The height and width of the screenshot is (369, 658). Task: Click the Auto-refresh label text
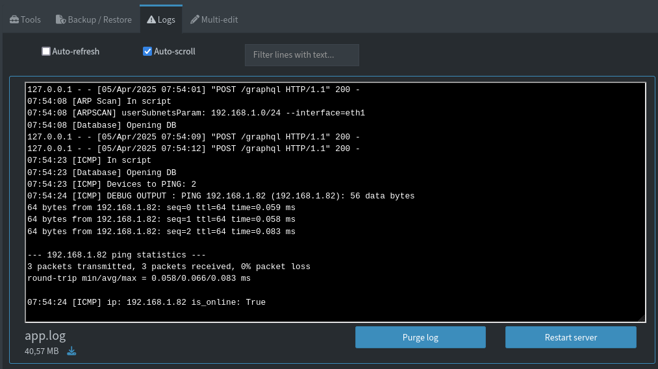click(x=75, y=51)
